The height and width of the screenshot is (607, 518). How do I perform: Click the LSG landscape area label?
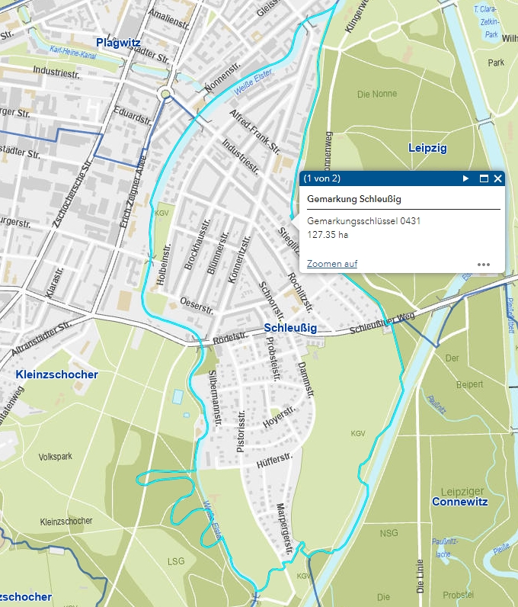point(176,561)
